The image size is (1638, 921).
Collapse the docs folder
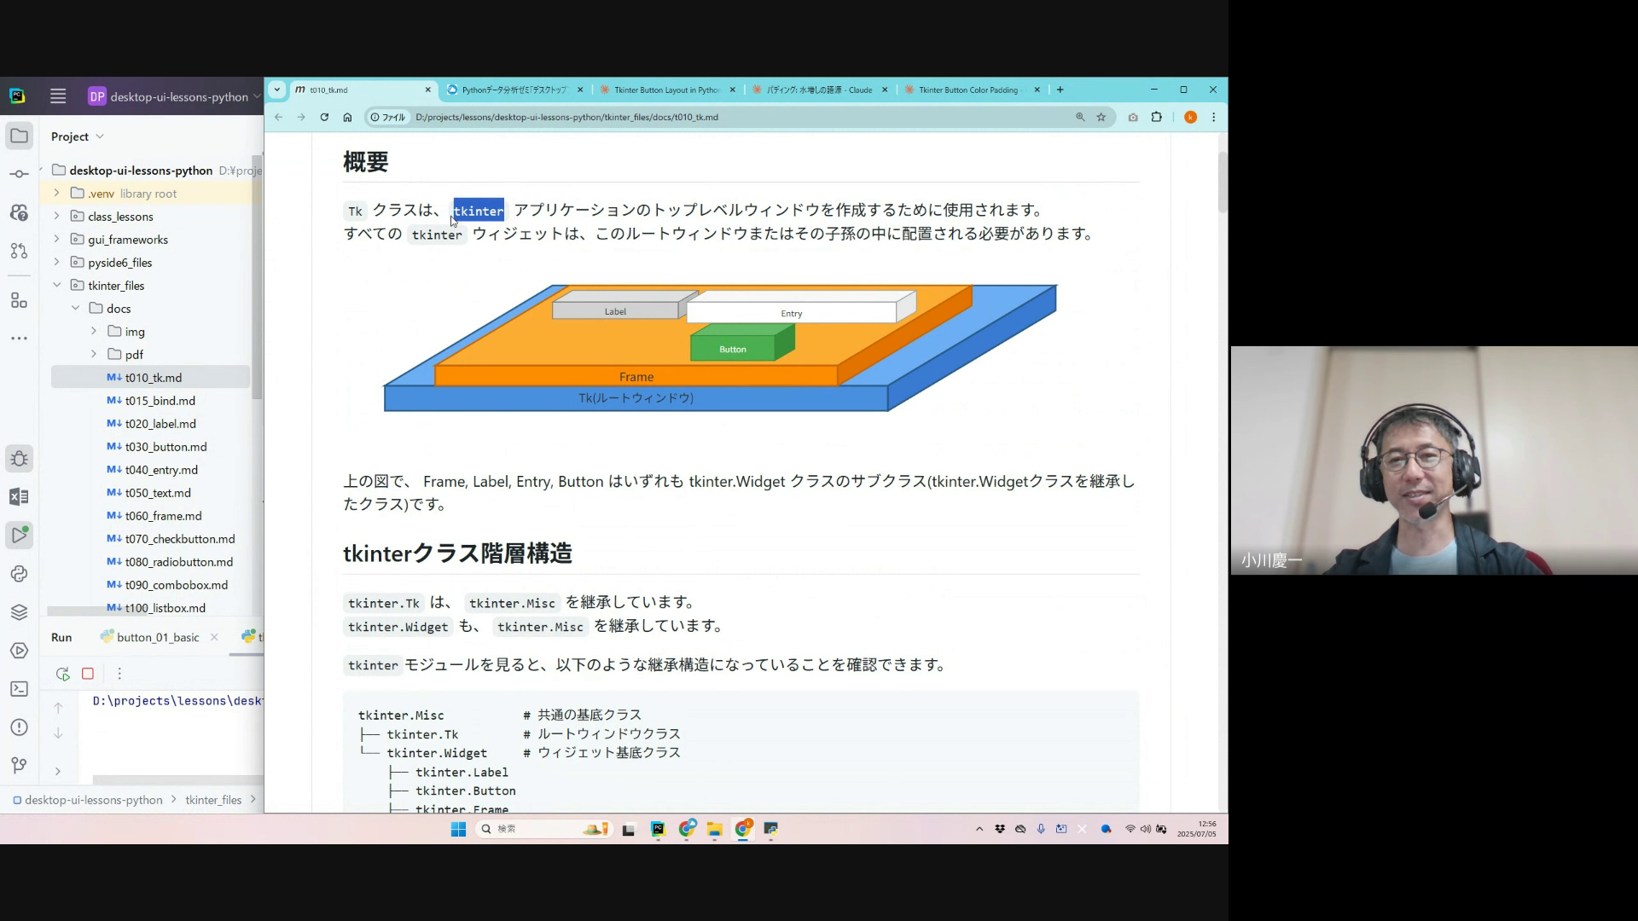click(75, 309)
